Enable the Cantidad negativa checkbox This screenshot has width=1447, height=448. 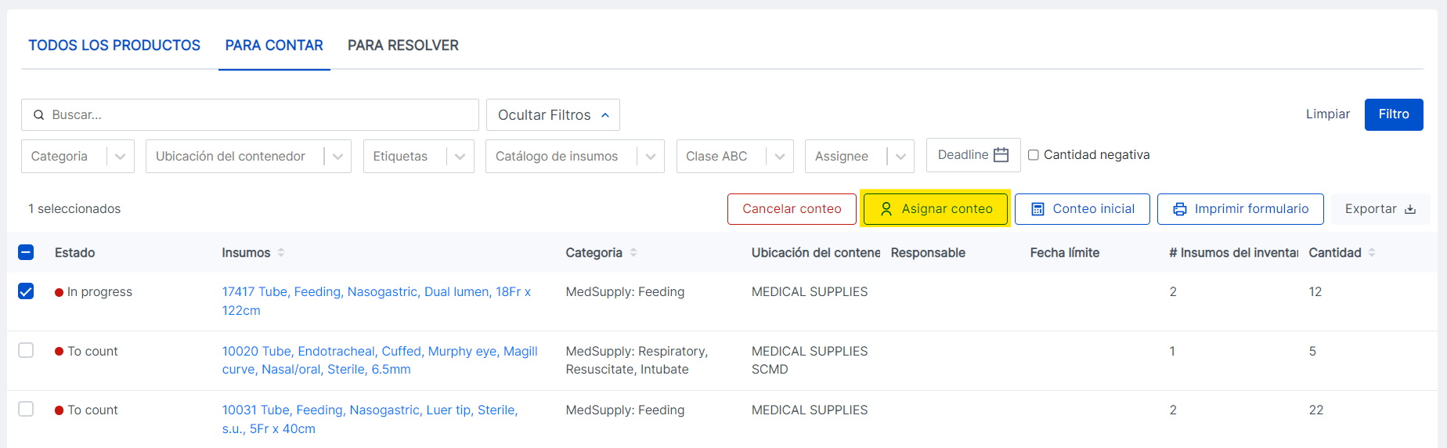click(1034, 155)
